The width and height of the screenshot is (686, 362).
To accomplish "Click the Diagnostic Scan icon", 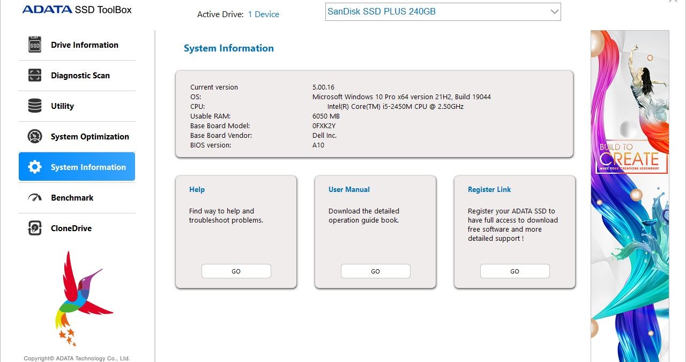I will pyautogui.click(x=35, y=76).
